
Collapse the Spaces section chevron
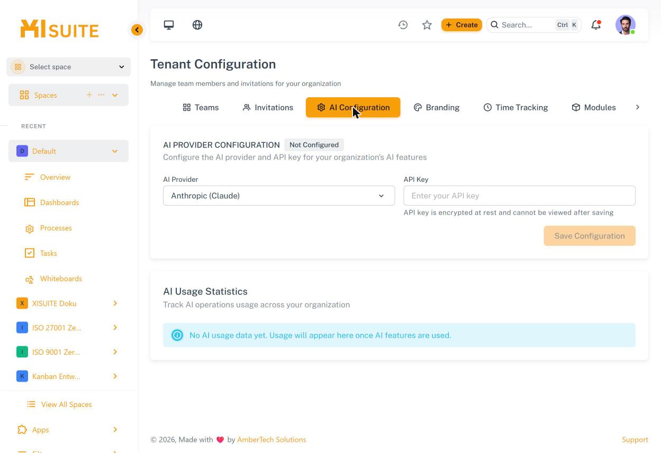pos(115,95)
